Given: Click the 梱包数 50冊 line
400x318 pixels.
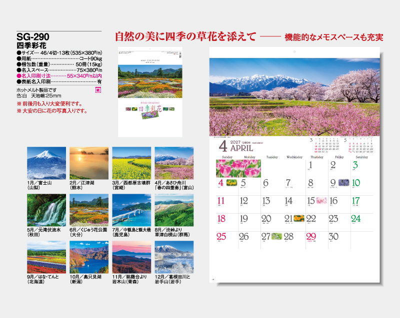Looking at the screenshot, I should pyautogui.click(x=59, y=64).
